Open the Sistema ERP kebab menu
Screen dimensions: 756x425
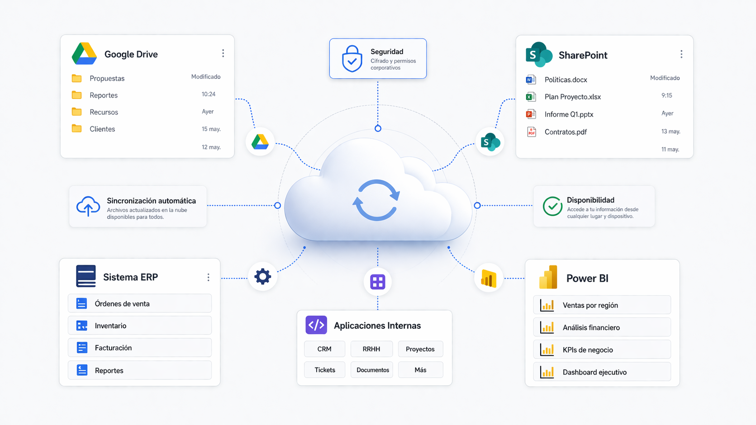[x=209, y=277]
